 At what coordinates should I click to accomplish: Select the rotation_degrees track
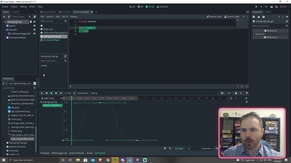point(52,105)
